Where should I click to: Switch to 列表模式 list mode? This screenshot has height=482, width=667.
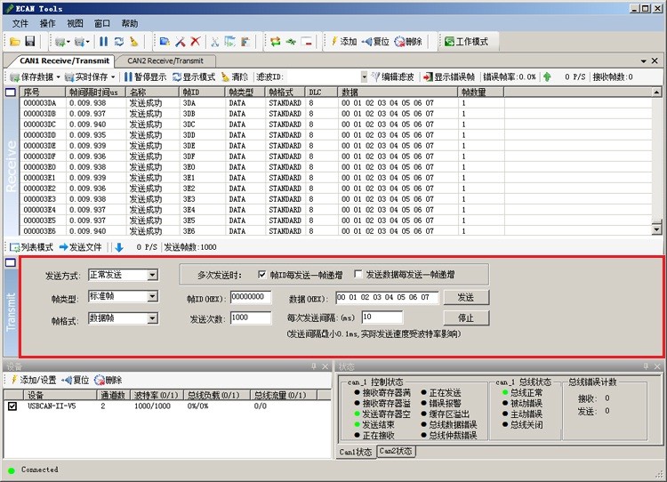point(31,247)
